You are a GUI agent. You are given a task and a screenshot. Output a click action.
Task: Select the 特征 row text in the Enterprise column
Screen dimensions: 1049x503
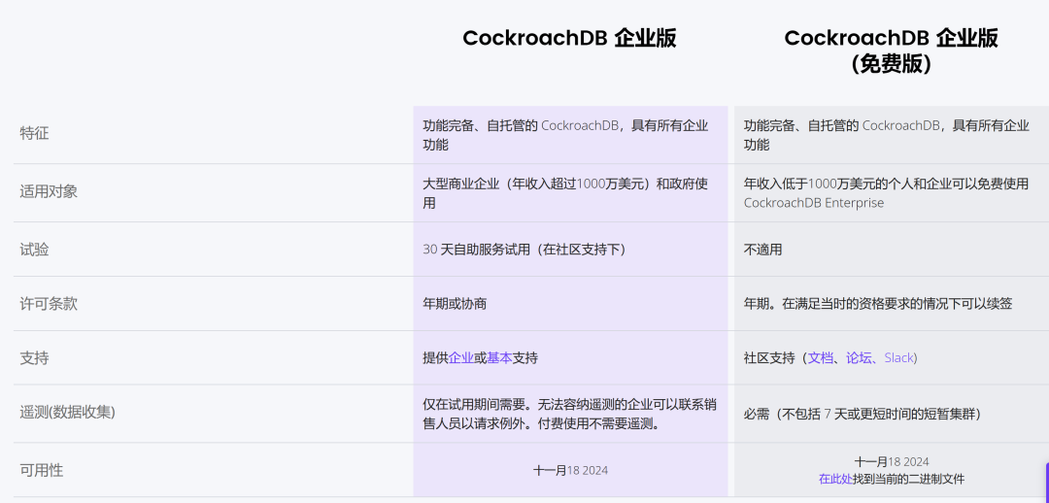pyautogui.click(x=565, y=135)
